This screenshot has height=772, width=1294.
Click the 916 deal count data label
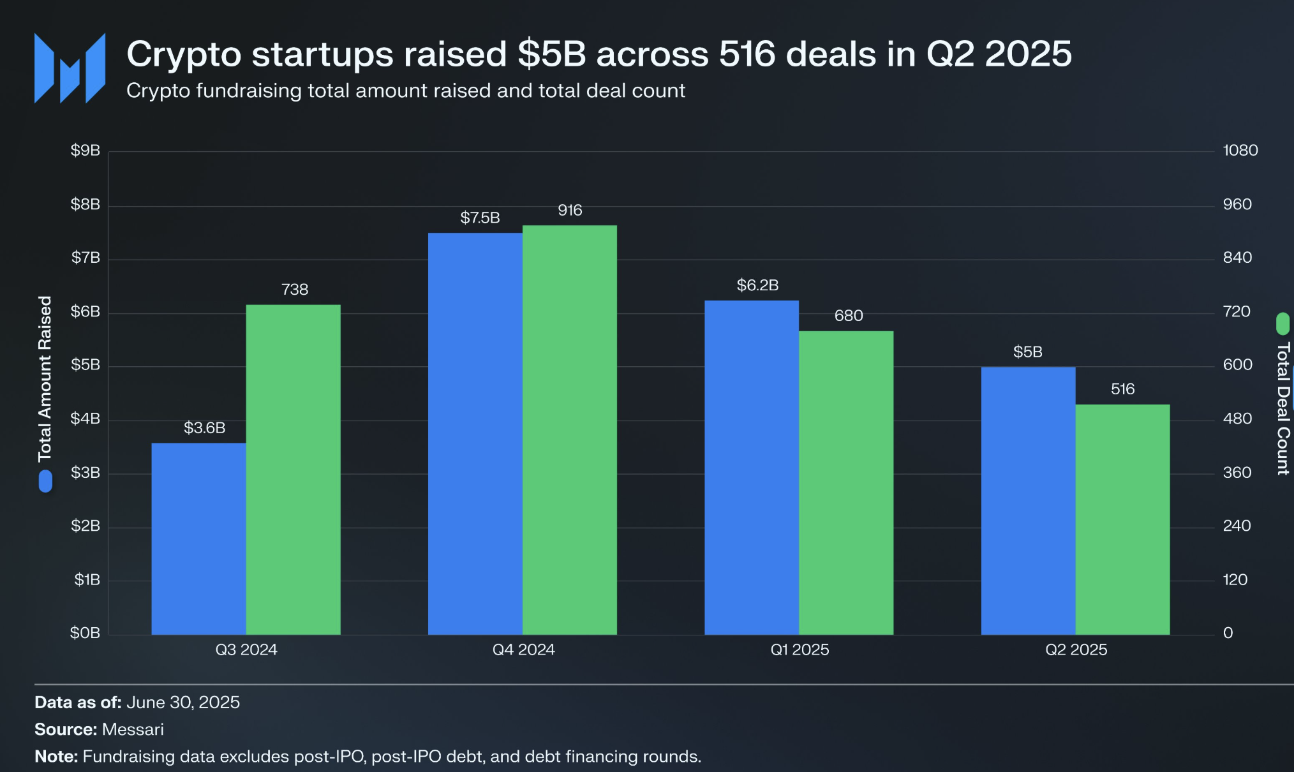pos(570,211)
